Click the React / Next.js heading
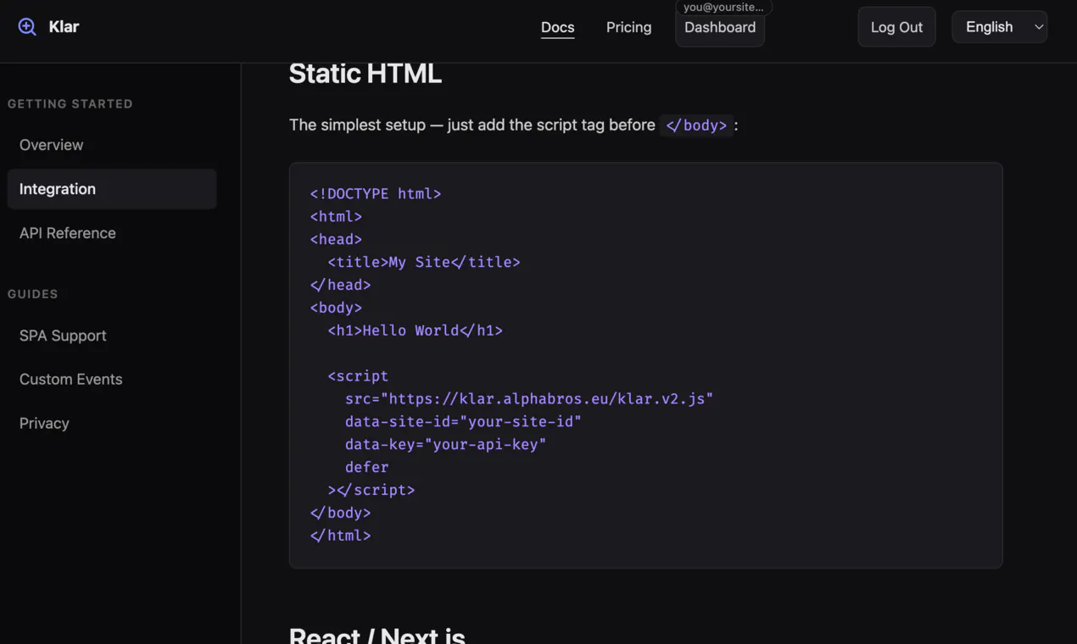1077x644 pixels. [x=377, y=636]
